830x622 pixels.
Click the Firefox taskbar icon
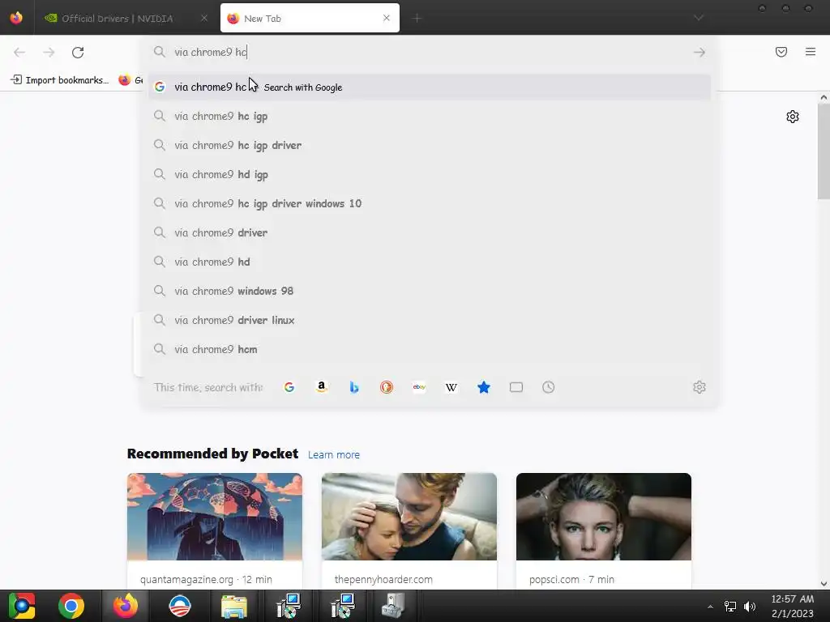126,606
